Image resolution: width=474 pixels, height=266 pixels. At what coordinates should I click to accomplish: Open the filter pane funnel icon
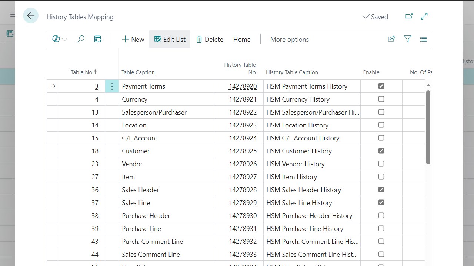coord(407,39)
